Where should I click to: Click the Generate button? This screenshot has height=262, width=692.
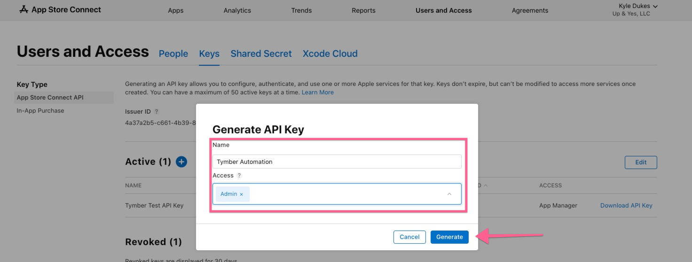[449, 237]
